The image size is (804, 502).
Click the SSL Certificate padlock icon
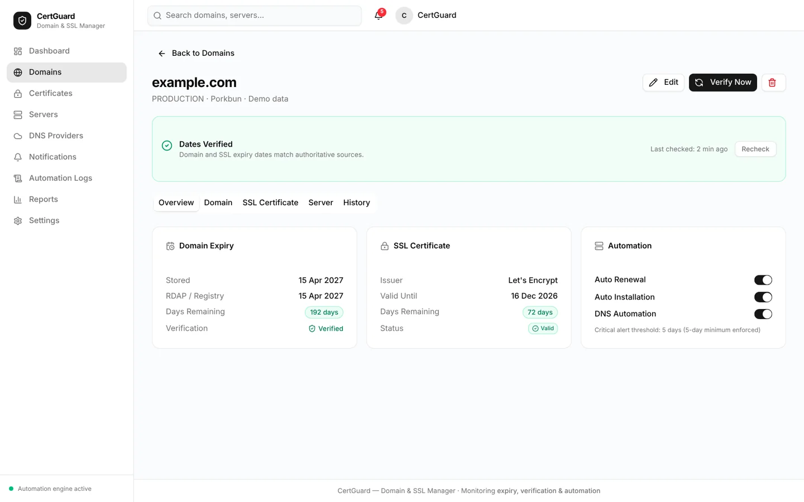[385, 246]
